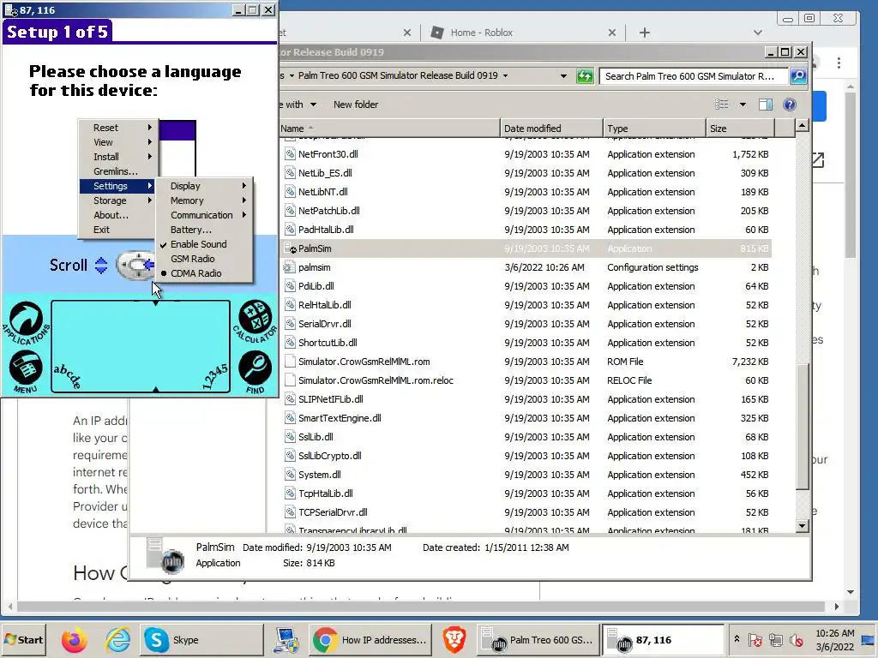Click the system clock 10:26 AM
This screenshot has width=878, height=658.
[834, 633]
